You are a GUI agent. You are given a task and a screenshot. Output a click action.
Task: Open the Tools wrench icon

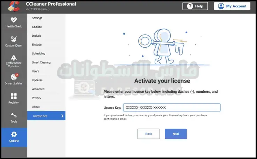tap(14, 115)
